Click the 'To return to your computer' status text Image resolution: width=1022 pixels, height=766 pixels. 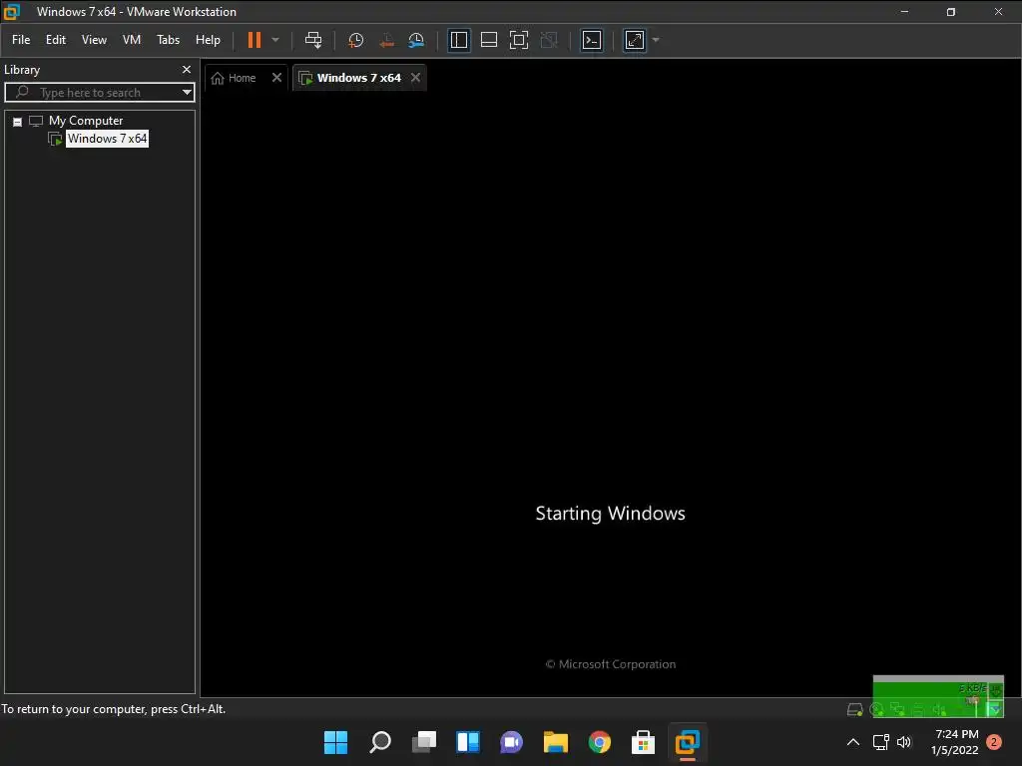tap(114, 709)
